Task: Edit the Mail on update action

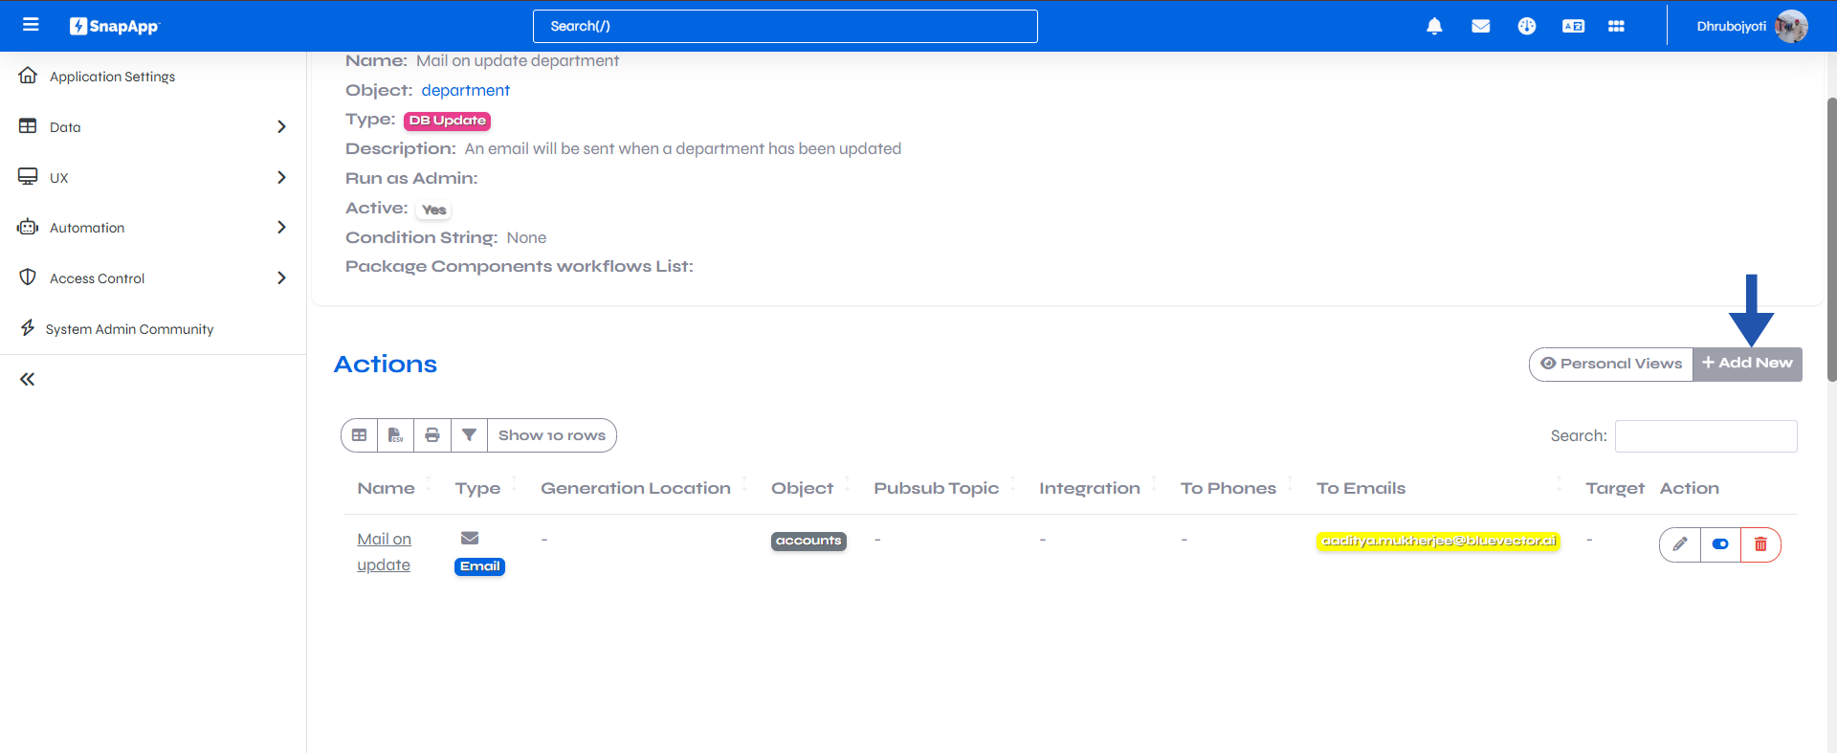Action: (1680, 544)
